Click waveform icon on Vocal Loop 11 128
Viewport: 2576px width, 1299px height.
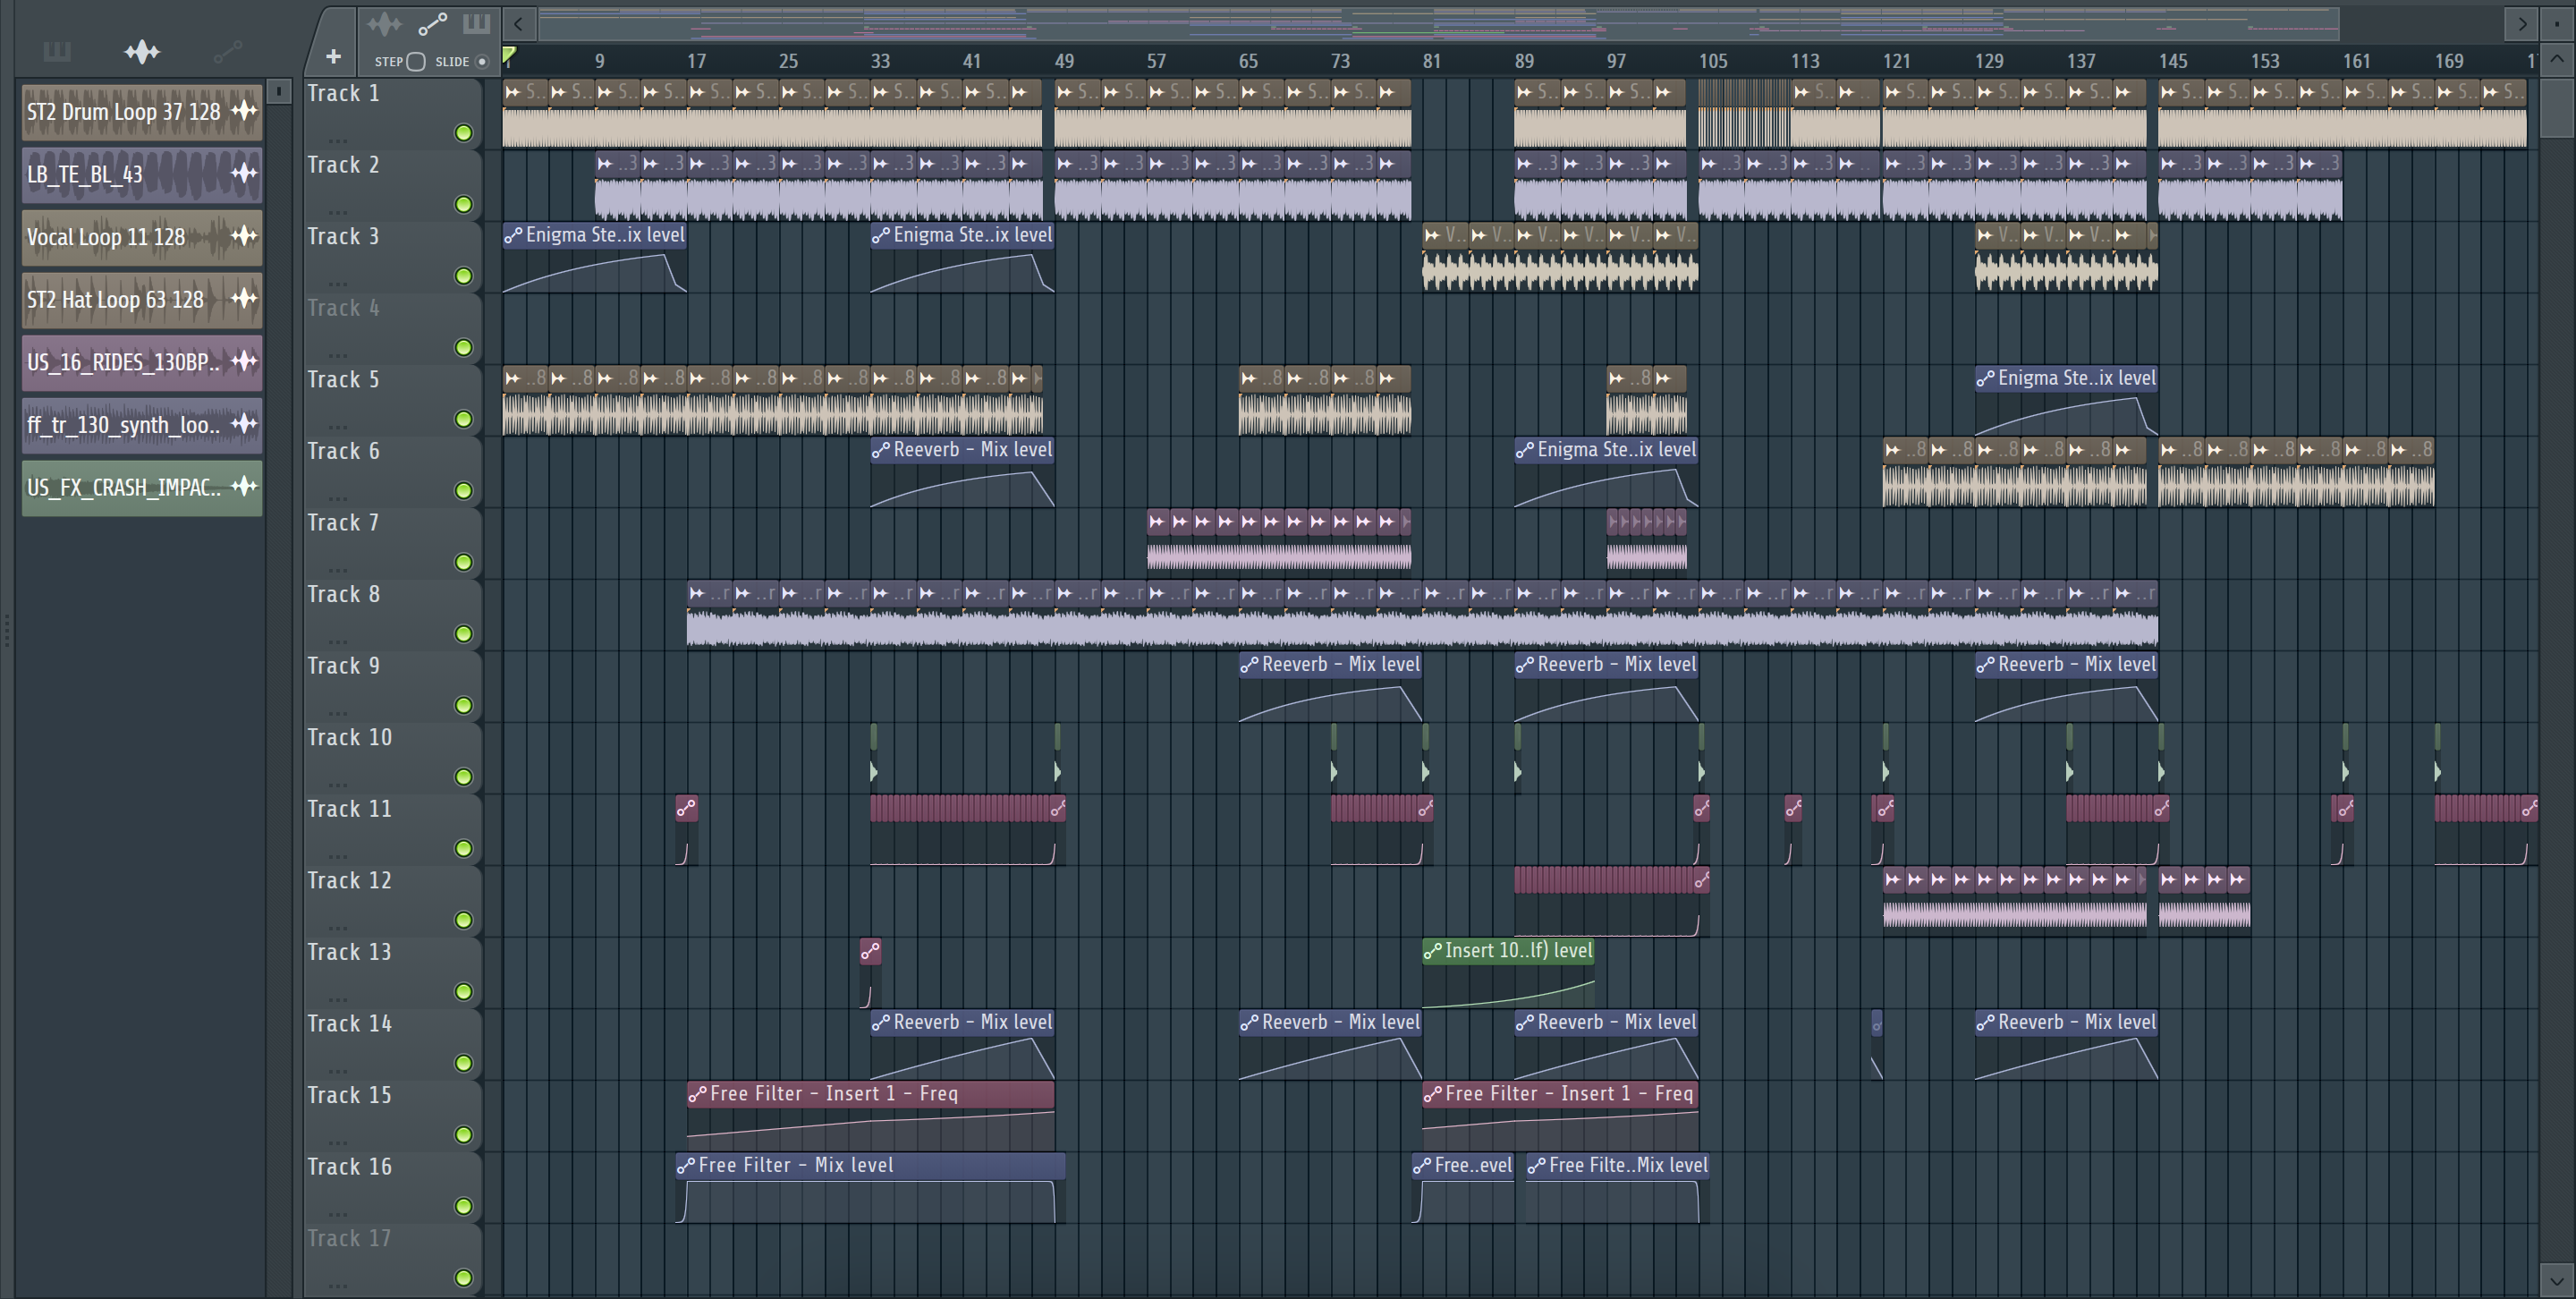(244, 236)
